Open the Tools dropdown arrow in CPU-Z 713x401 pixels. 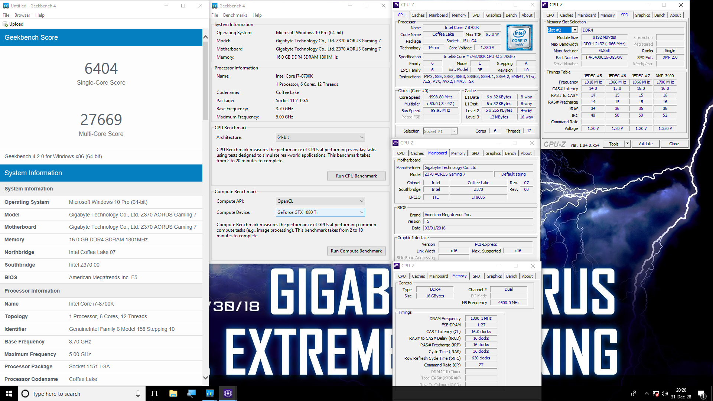click(x=627, y=144)
